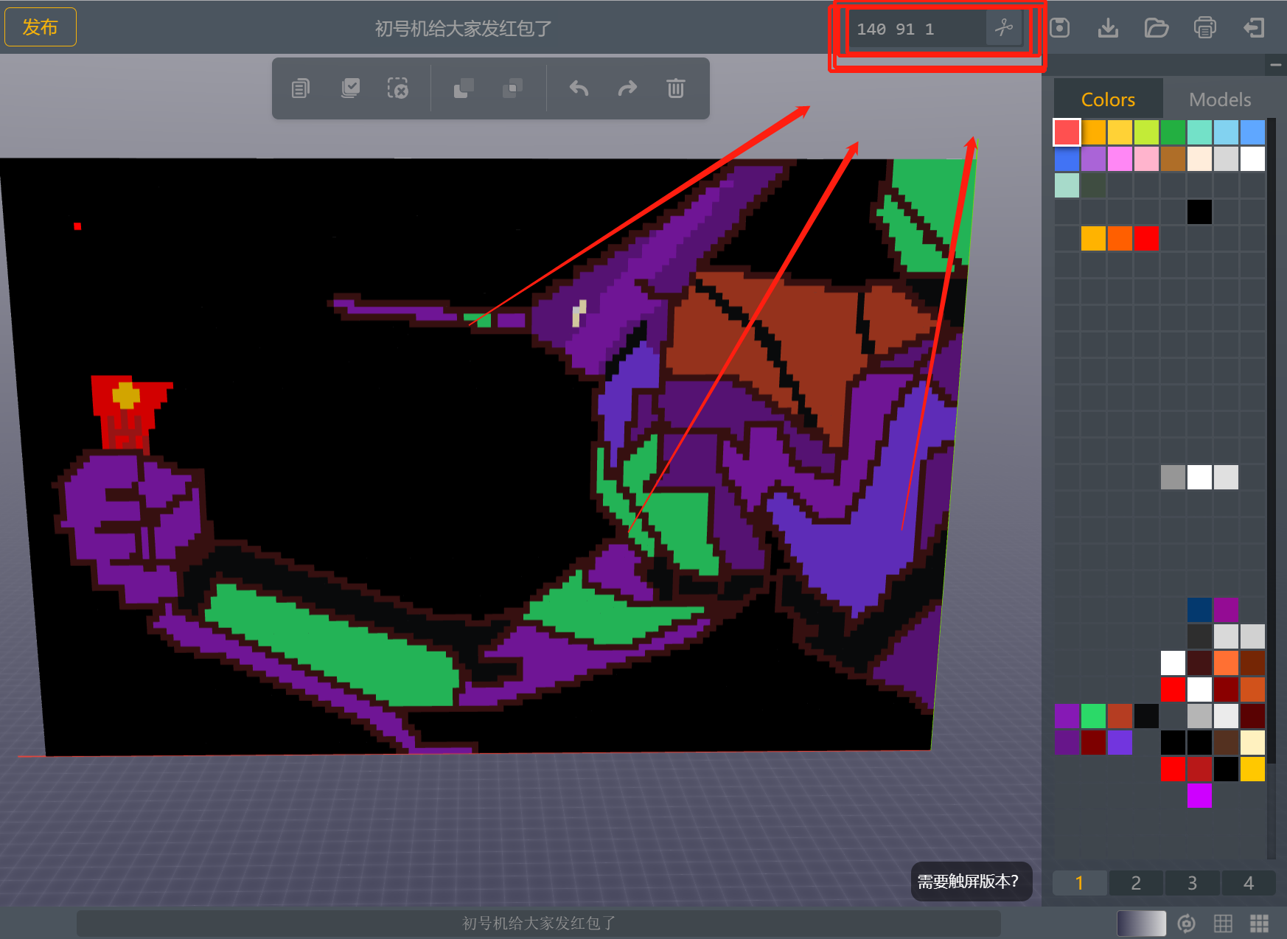Image resolution: width=1287 pixels, height=939 pixels.
Task: Click the scissors icon beside the size field
Action: pyautogui.click(x=1004, y=29)
